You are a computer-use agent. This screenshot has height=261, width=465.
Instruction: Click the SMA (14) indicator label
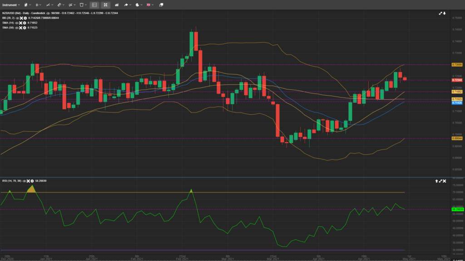click(8, 23)
